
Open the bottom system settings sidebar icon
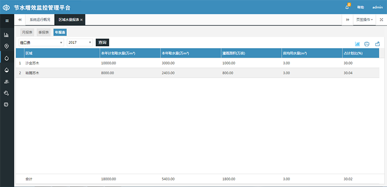[x=6, y=105]
